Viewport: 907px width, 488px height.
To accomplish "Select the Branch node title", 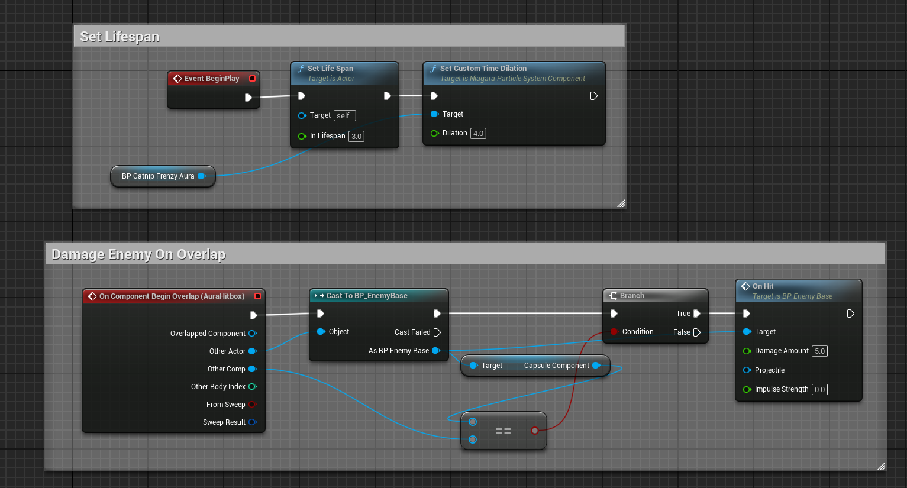I will point(632,295).
